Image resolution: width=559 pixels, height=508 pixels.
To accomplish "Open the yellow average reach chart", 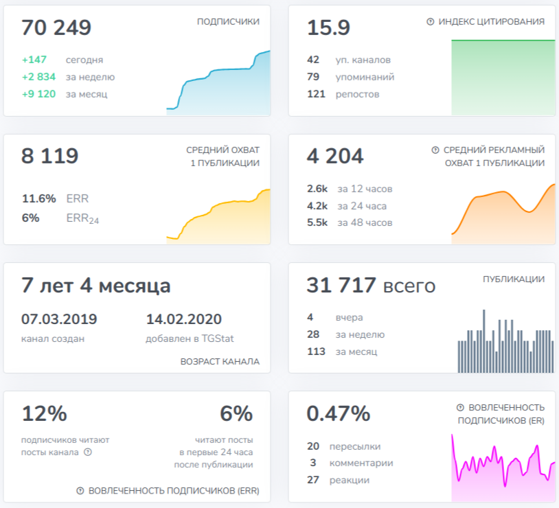I will point(218,216).
